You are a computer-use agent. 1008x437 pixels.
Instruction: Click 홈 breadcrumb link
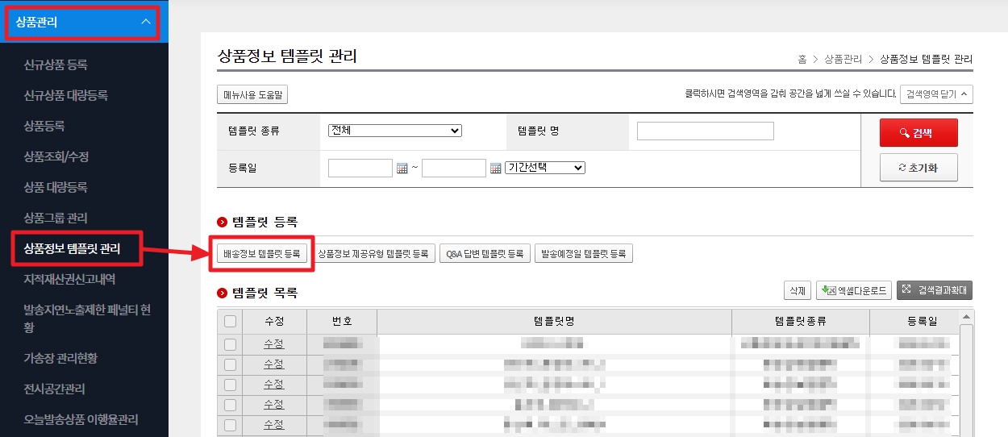click(802, 60)
